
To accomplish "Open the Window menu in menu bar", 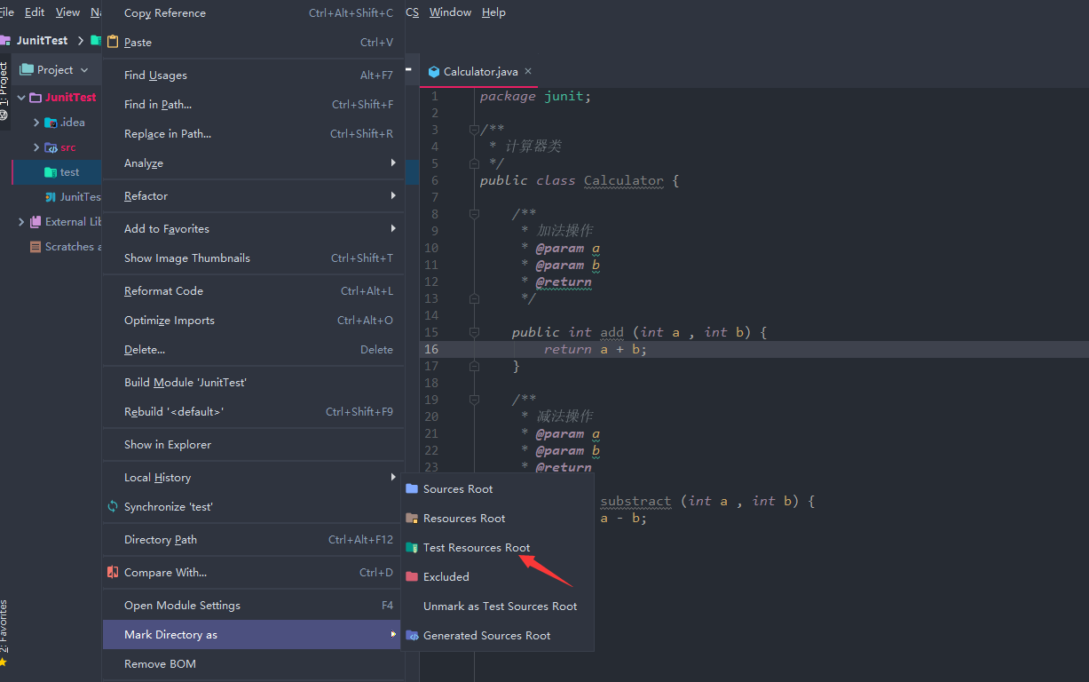I will [x=450, y=12].
